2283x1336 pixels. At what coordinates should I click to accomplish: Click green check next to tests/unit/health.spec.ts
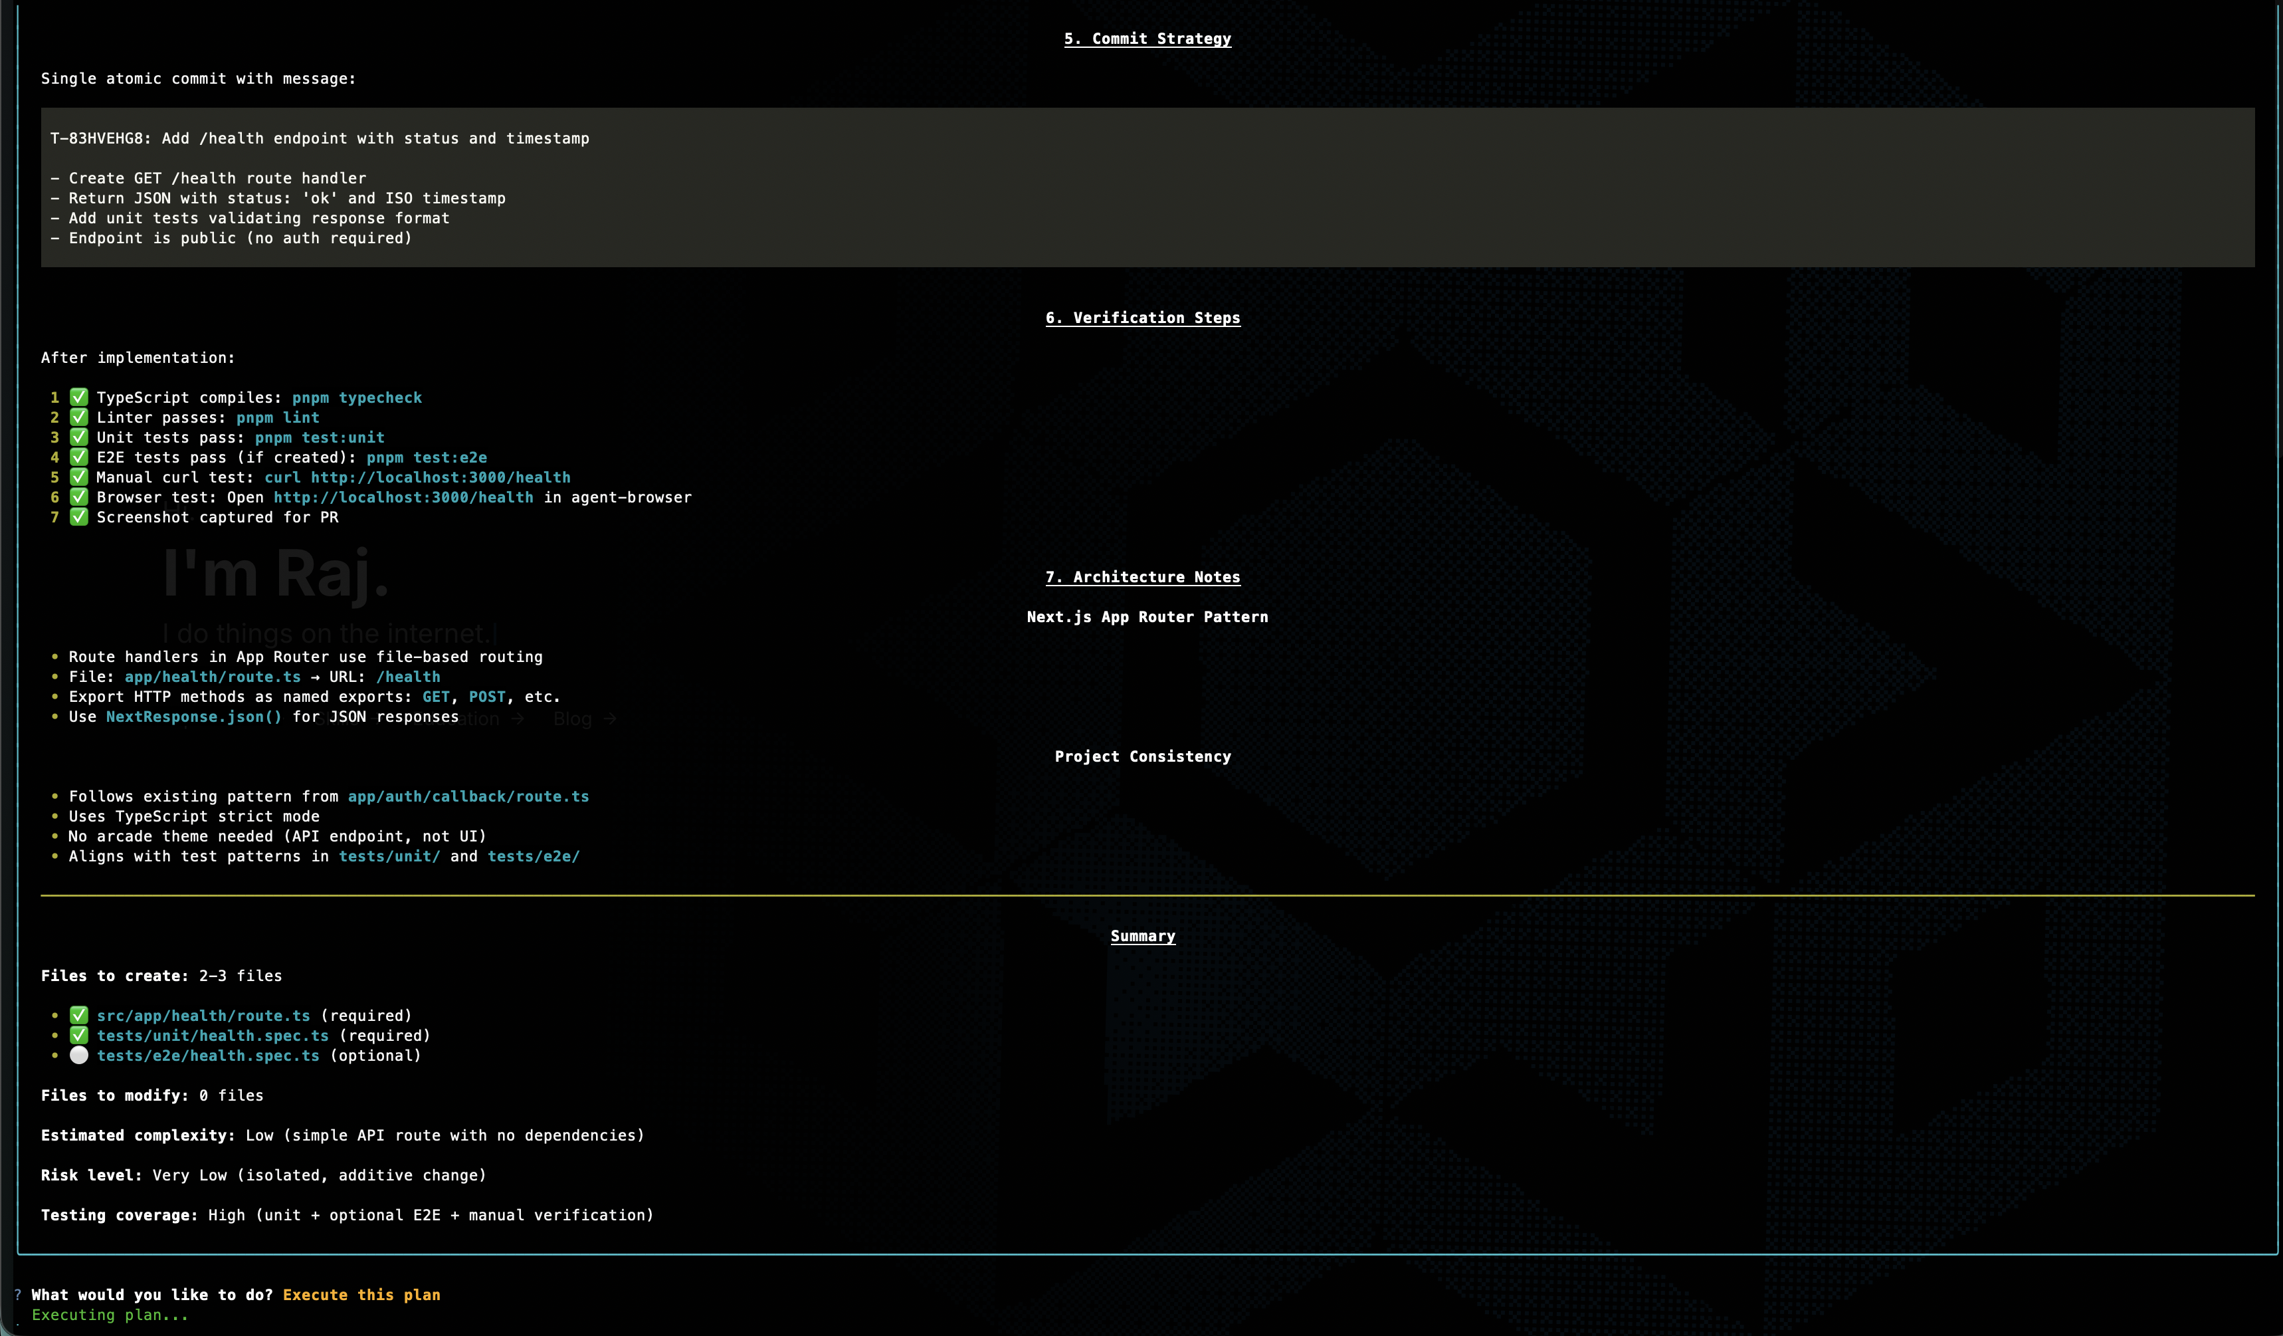[x=79, y=1035]
